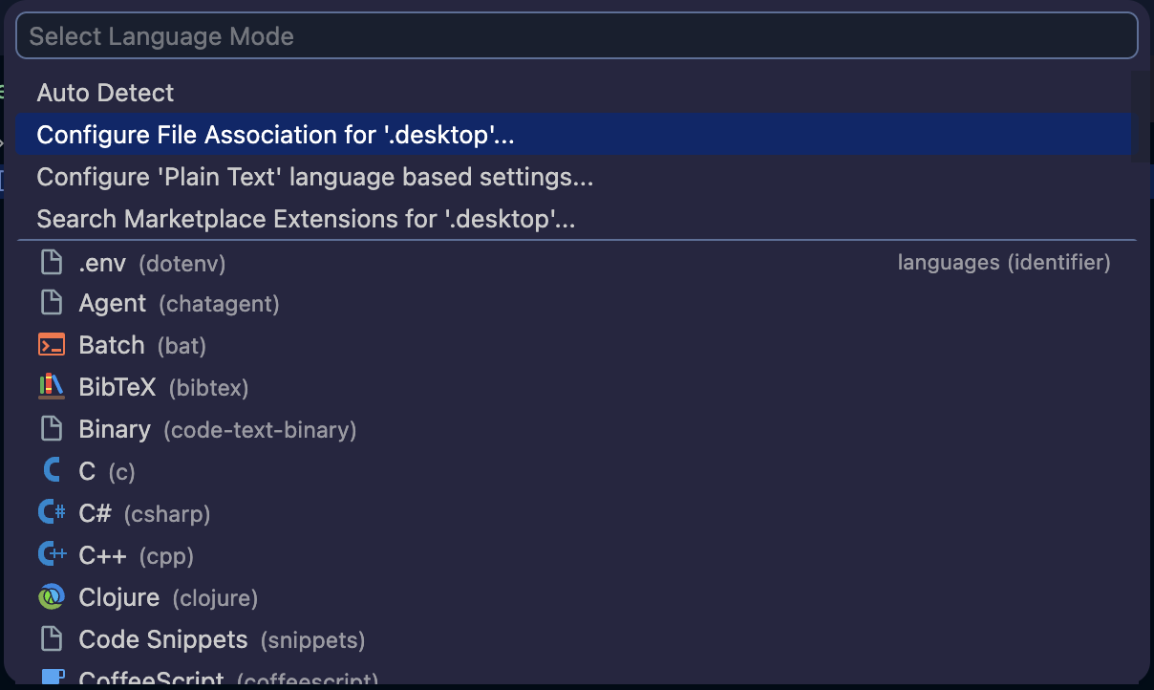The height and width of the screenshot is (690, 1154).
Task: Select .env (dotenv) language
Action: 573,262
